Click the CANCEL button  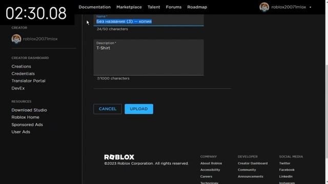pos(108,109)
